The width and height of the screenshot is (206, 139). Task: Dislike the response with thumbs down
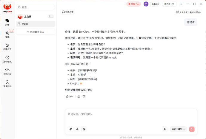pos(84,97)
